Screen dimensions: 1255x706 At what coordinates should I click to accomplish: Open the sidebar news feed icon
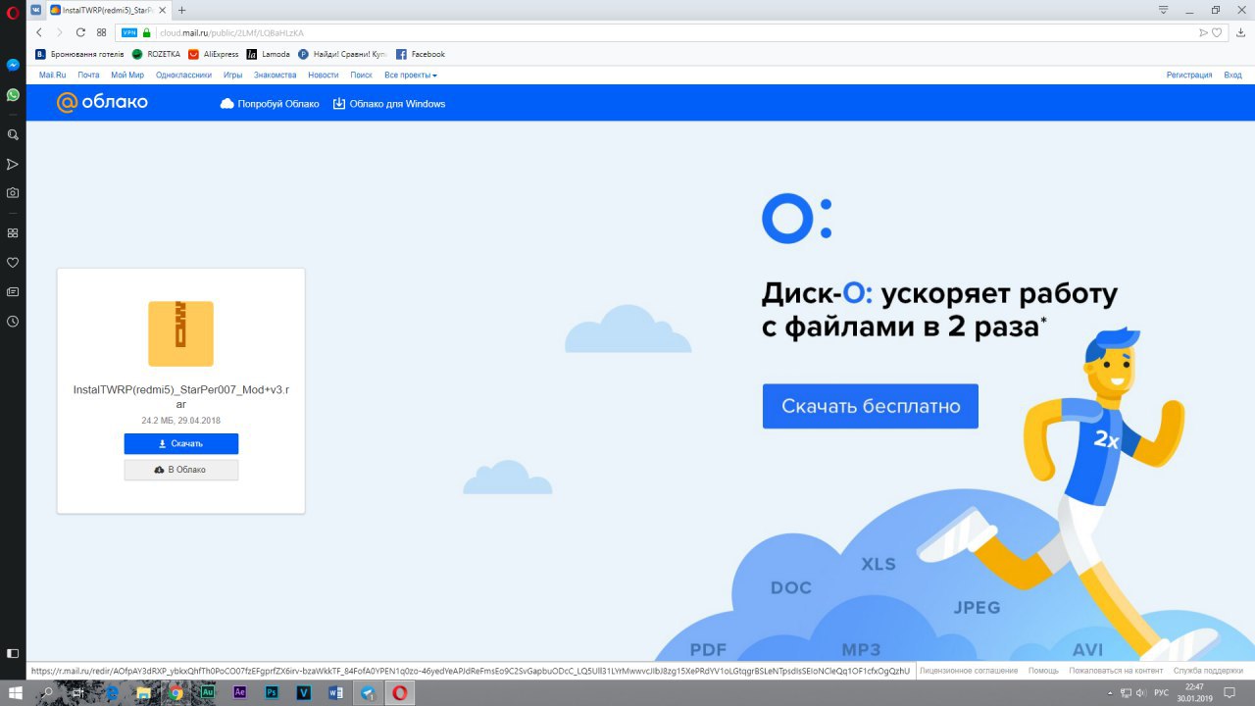(x=13, y=292)
